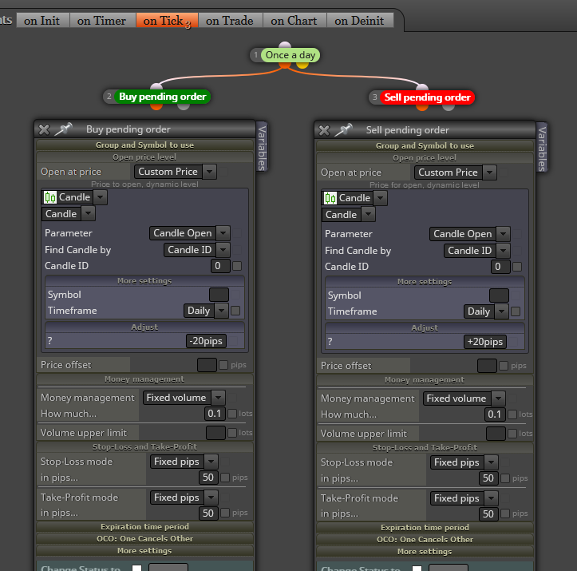Click orange output dot under Once a day
Image resolution: width=577 pixels, height=571 pixels.
[x=284, y=65]
